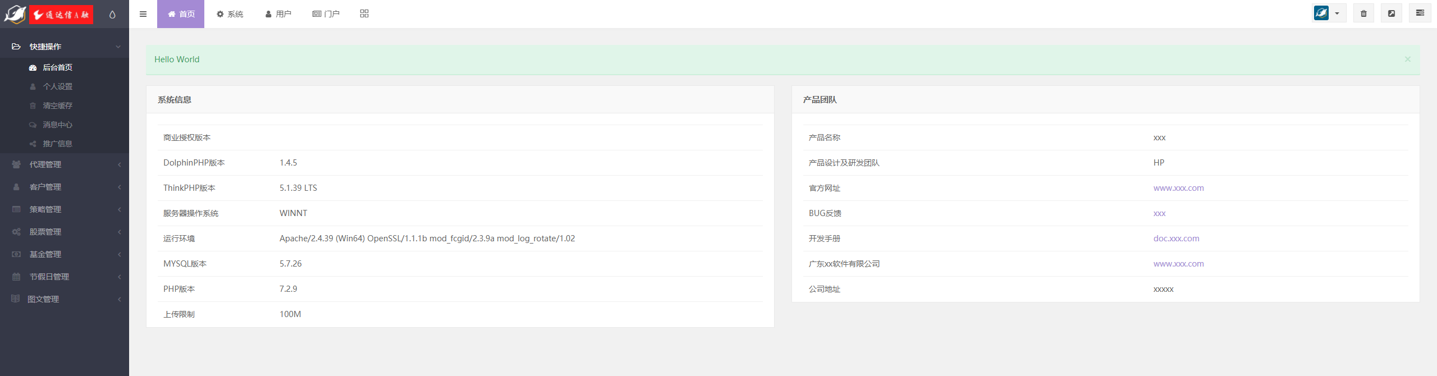Dismiss the Hello World alert banner
1437x376 pixels.
pos(1407,59)
